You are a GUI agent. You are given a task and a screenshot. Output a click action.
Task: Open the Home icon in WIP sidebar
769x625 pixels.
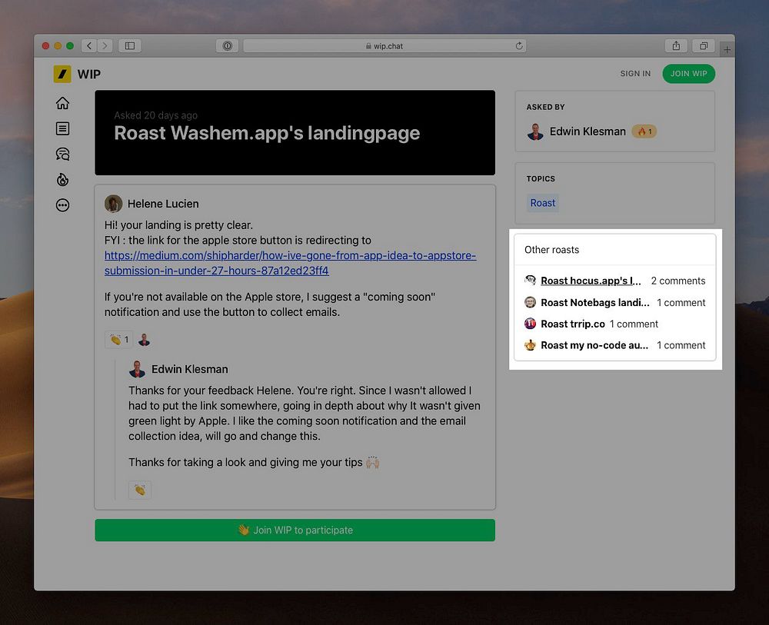click(62, 103)
